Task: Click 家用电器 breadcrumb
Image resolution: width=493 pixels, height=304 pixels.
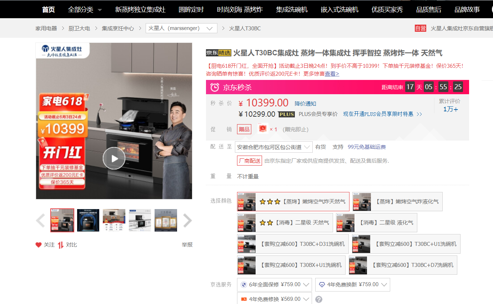Action: 46,28
